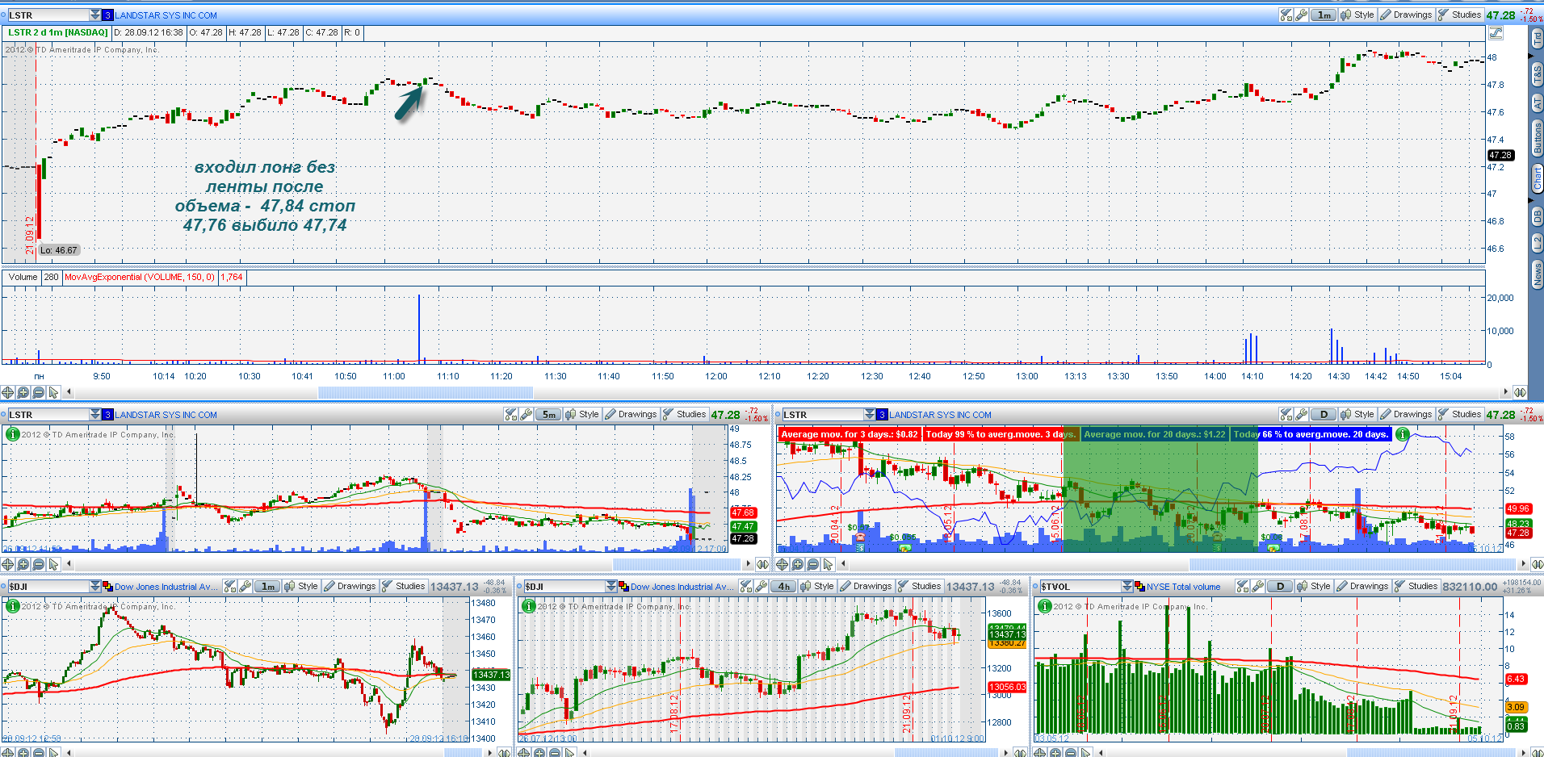1544x757 pixels.
Task: Expand symbol dropdown in LSTR daily chart
Action: click(870, 414)
